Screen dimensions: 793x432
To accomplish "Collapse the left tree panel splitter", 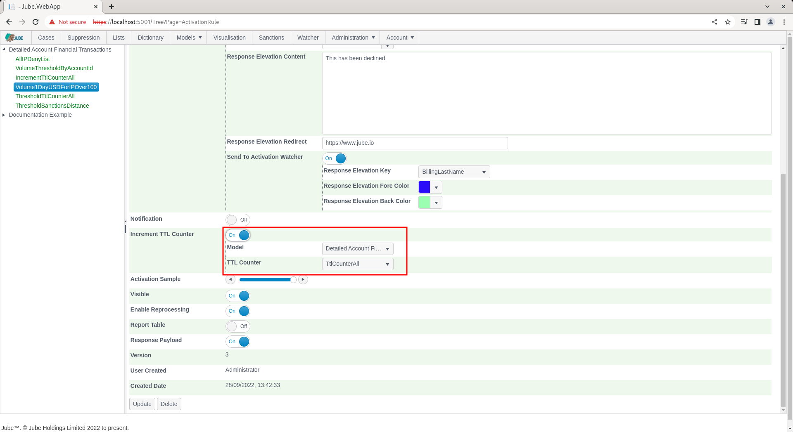I will tap(126, 222).
